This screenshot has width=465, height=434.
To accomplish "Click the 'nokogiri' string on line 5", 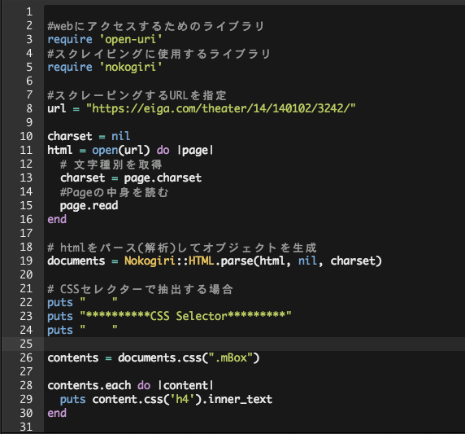I will 131,67.
